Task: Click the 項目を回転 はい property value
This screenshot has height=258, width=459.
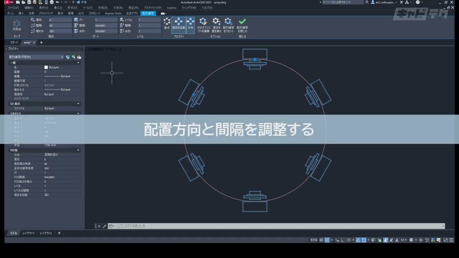Action: click(62, 195)
